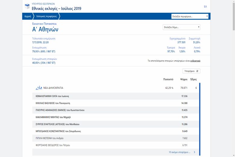Click the Εθνικές εκλογές – Ιούλιος 2019 title
Screen dimensions: 235x157
pyautogui.click(x=56, y=8)
